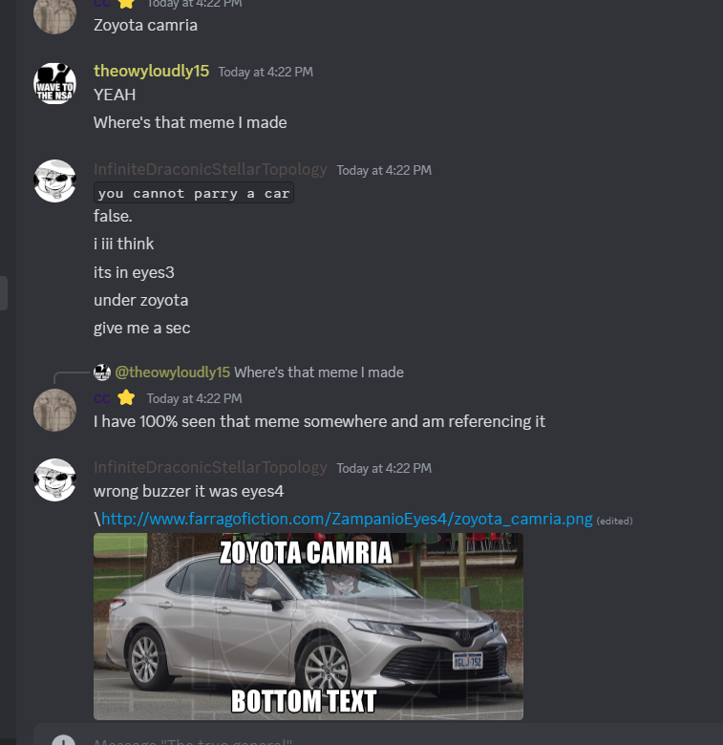Click CC's avatar beside the '100% seen' message
Viewport: 723px width, 745px height.
coord(54,410)
